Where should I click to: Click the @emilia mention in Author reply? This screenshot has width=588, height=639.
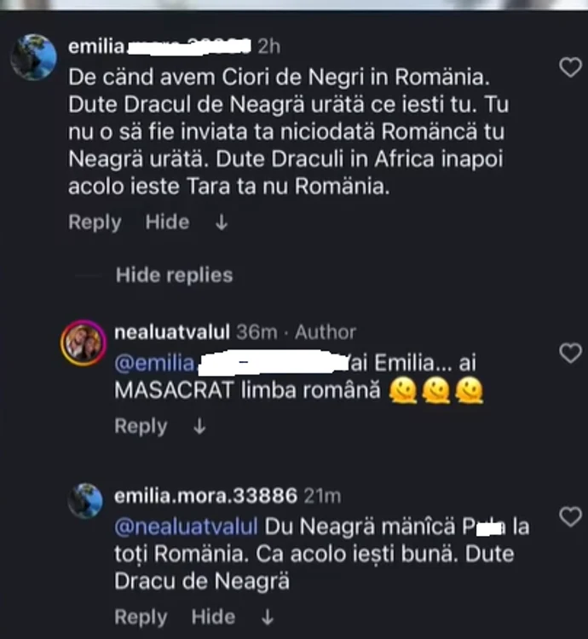[154, 364]
